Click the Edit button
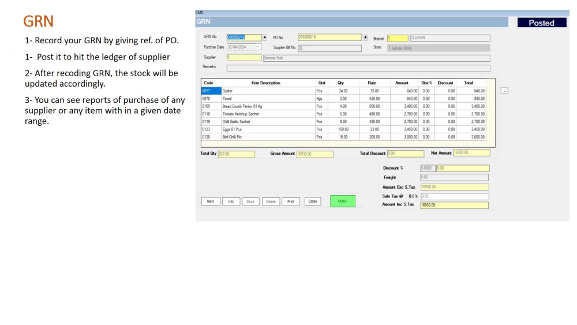This screenshot has width=577, height=325. 231,201
